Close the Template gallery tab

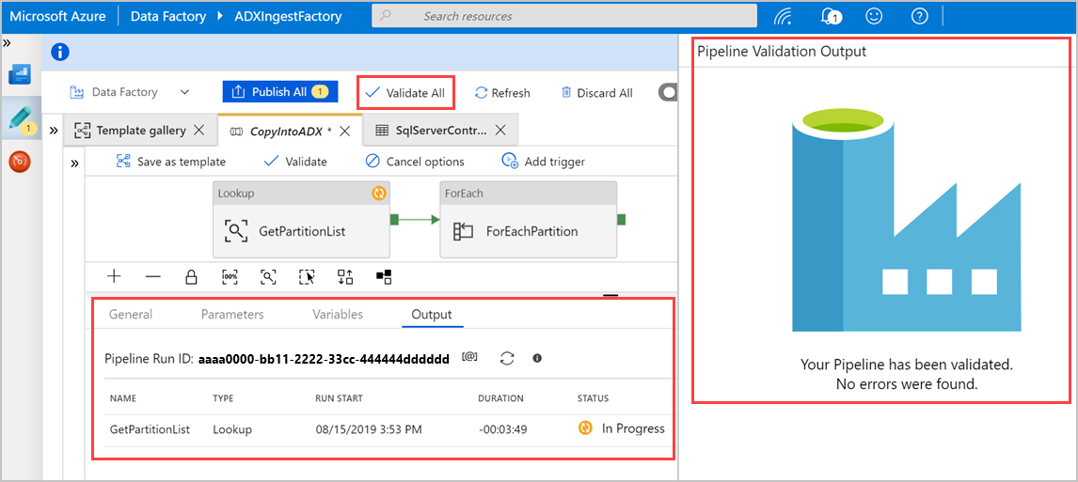(x=198, y=130)
